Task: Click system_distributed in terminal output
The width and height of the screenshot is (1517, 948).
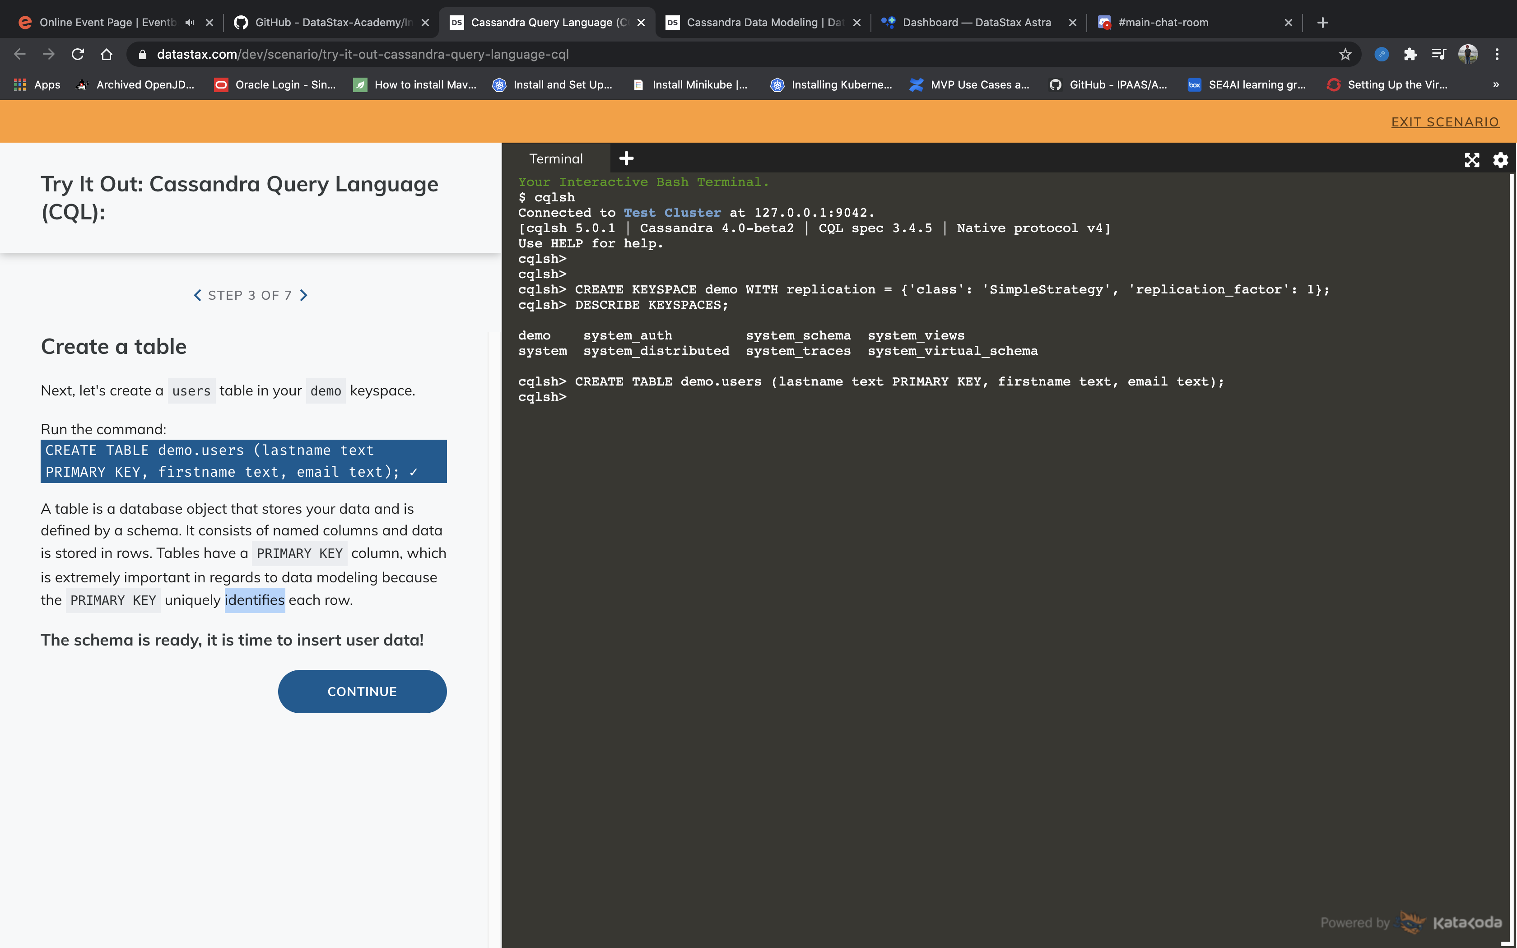Action: pos(656,351)
